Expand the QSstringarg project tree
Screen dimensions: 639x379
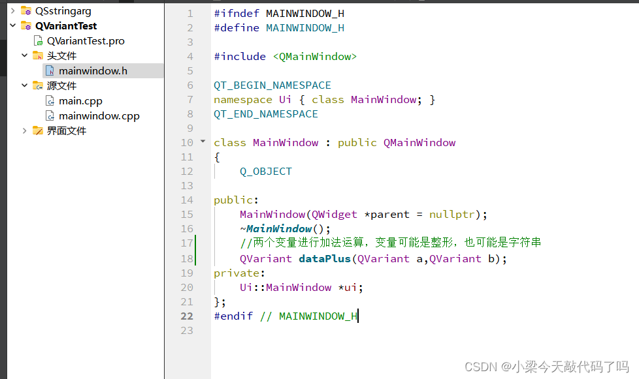tap(12, 10)
